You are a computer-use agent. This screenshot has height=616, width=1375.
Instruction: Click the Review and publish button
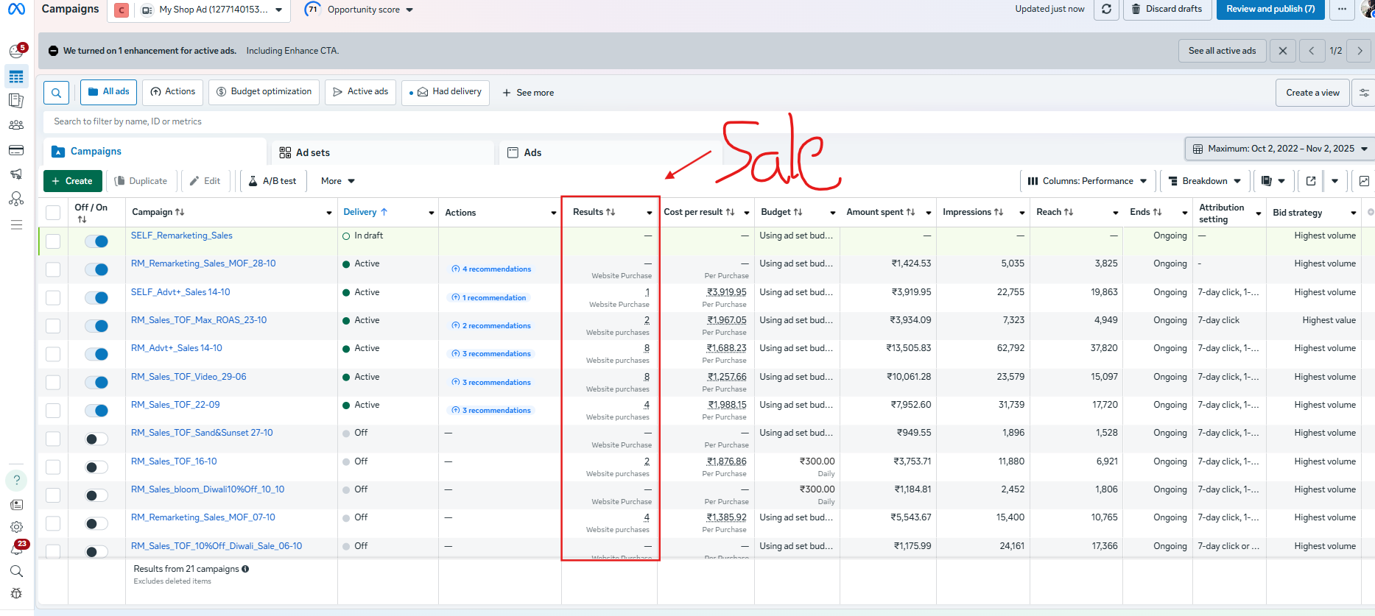1270,10
